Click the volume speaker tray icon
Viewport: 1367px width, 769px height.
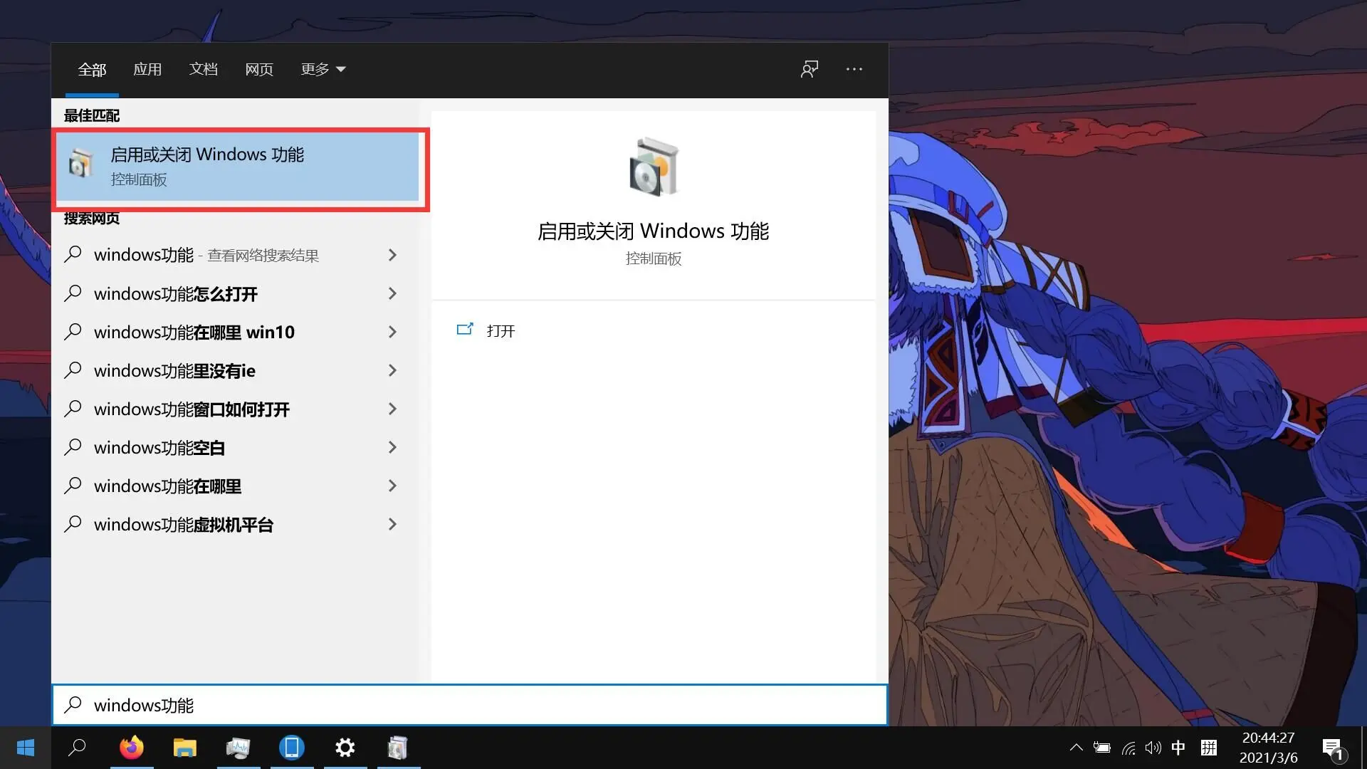point(1153,748)
